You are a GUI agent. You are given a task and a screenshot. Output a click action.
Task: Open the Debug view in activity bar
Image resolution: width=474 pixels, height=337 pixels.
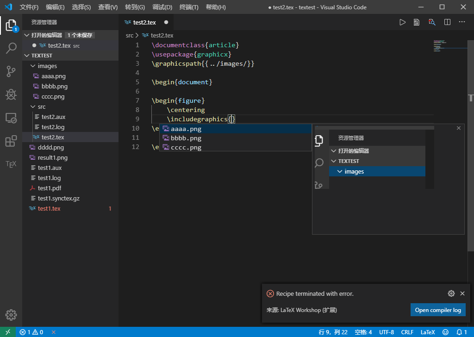tap(11, 95)
